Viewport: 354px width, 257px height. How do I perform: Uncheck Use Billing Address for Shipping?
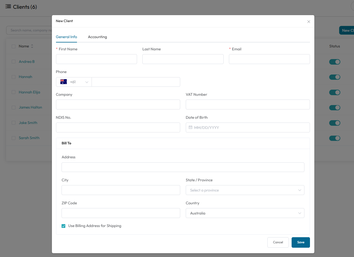click(x=64, y=226)
